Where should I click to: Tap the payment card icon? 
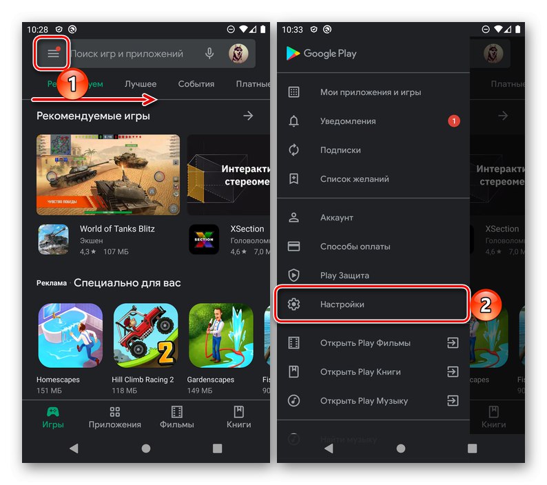293,247
